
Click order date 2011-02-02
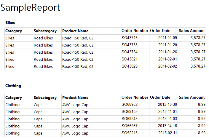tap(167, 66)
